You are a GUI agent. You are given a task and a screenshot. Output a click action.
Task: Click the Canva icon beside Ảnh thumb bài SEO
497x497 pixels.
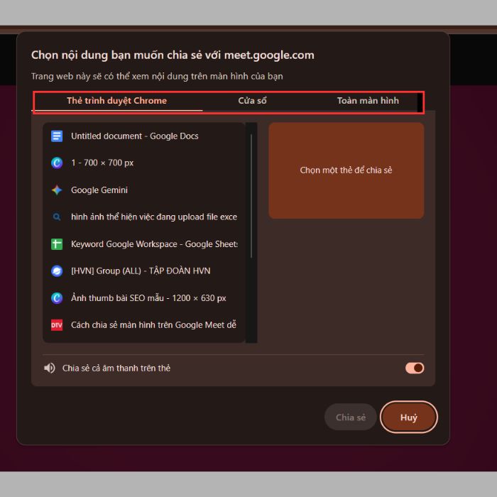click(57, 298)
